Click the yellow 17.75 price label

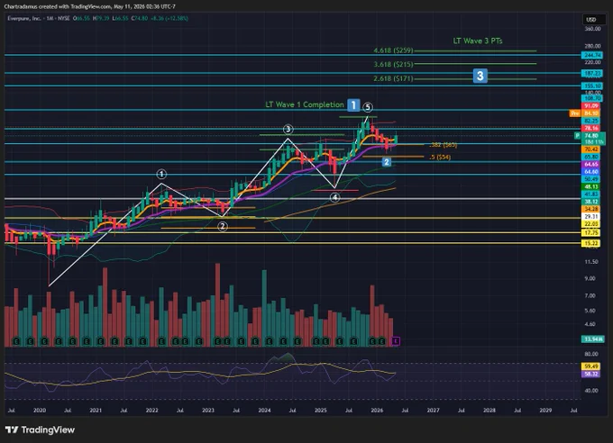click(591, 233)
